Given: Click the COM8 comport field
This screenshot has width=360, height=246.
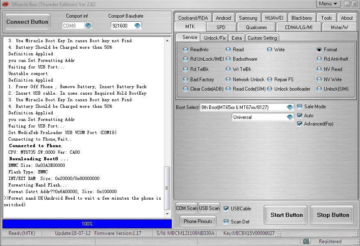Looking at the screenshot, I should point(73,25).
